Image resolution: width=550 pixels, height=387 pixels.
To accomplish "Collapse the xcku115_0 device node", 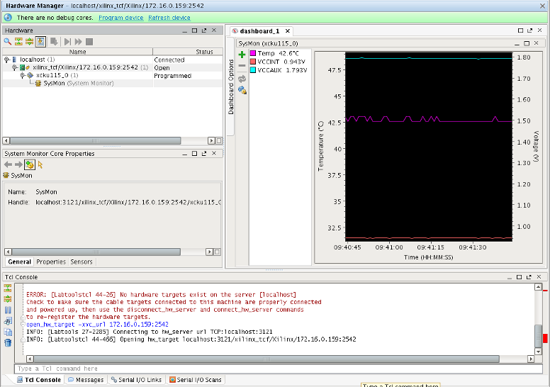I will [x=23, y=75].
